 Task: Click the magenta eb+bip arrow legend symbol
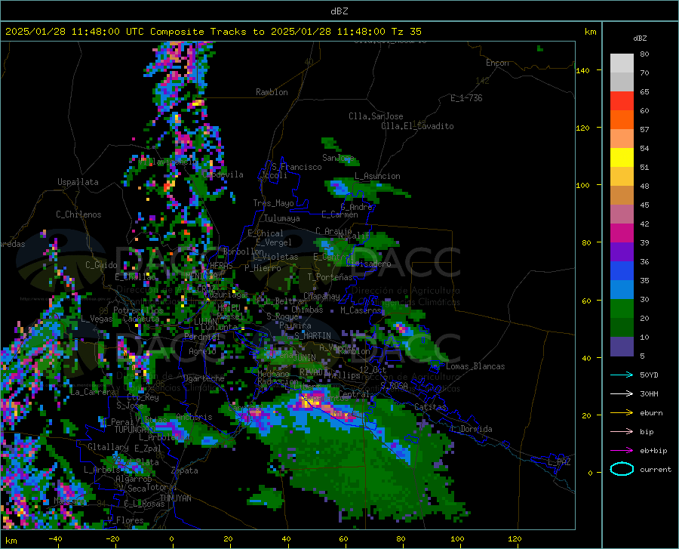click(x=622, y=451)
